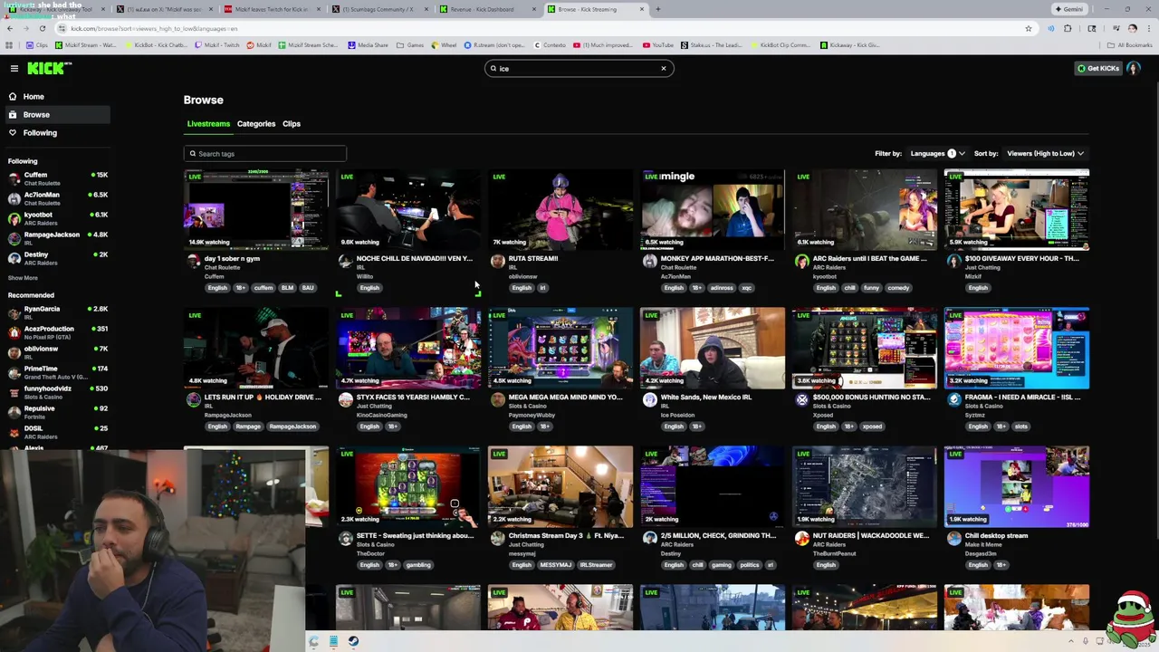Click the Search tags input field
Image resolution: width=1159 pixels, height=652 pixels.
pyautogui.click(x=264, y=153)
